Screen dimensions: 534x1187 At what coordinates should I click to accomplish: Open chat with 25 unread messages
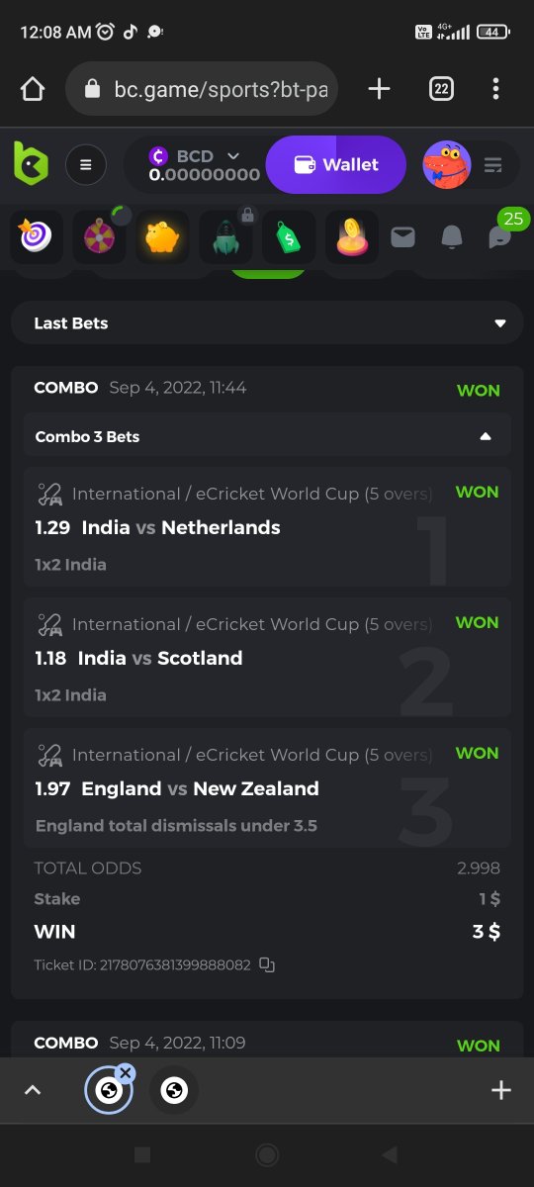pyautogui.click(x=502, y=233)
